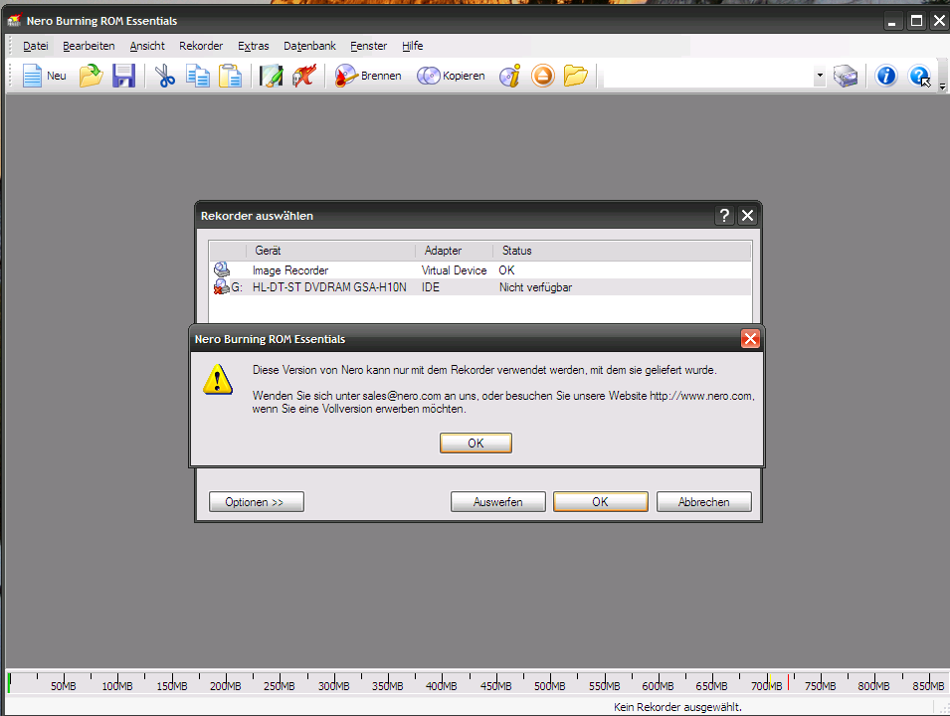950x716 pixels.
Task: Save the compilation with the floppy disk icon
Action: point(123,76)
